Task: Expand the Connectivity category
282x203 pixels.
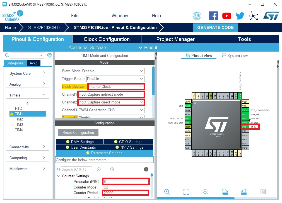Action: point(28,147)
